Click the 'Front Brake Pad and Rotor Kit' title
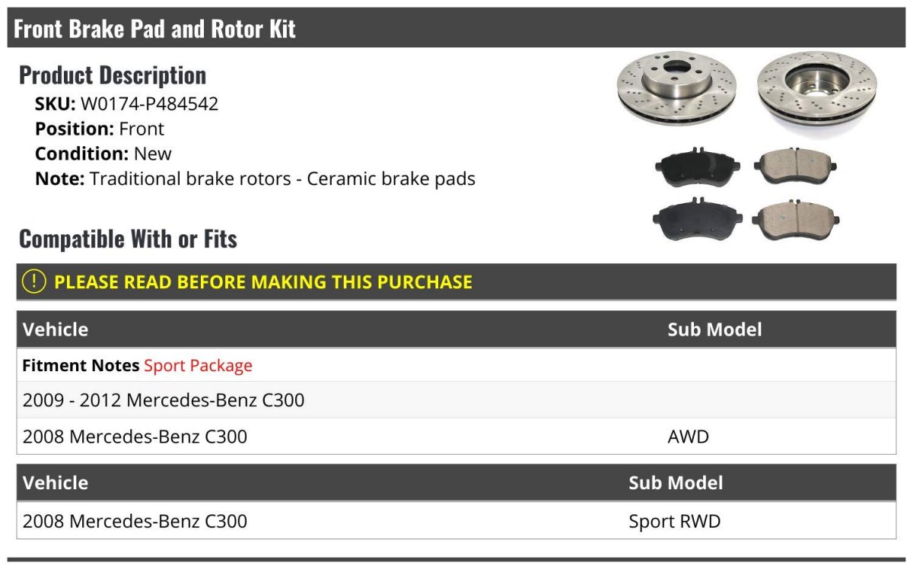Viewport: 913px width, 569px height. pyautogui.click(x=154, y=29)
